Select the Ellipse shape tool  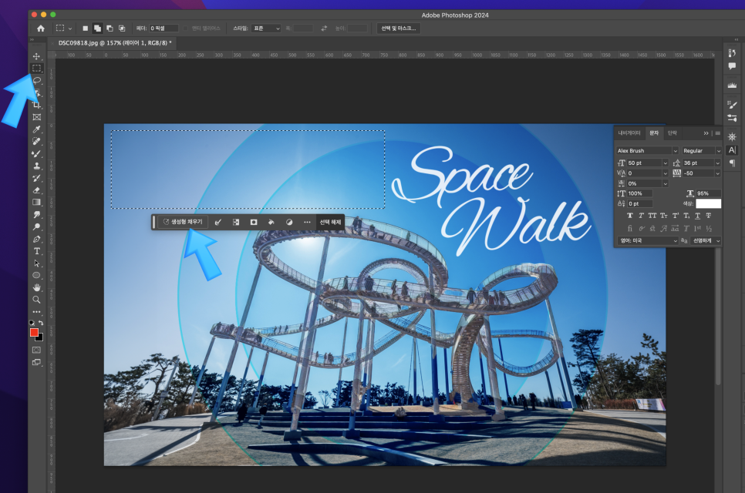click(36, 275)
